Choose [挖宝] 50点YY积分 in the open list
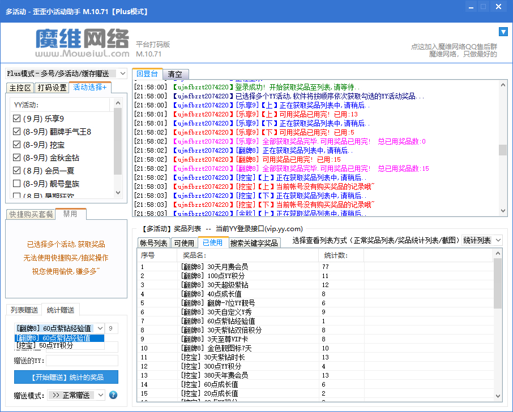The width and height of the screenshot is (513, 412). pos(59,345)
